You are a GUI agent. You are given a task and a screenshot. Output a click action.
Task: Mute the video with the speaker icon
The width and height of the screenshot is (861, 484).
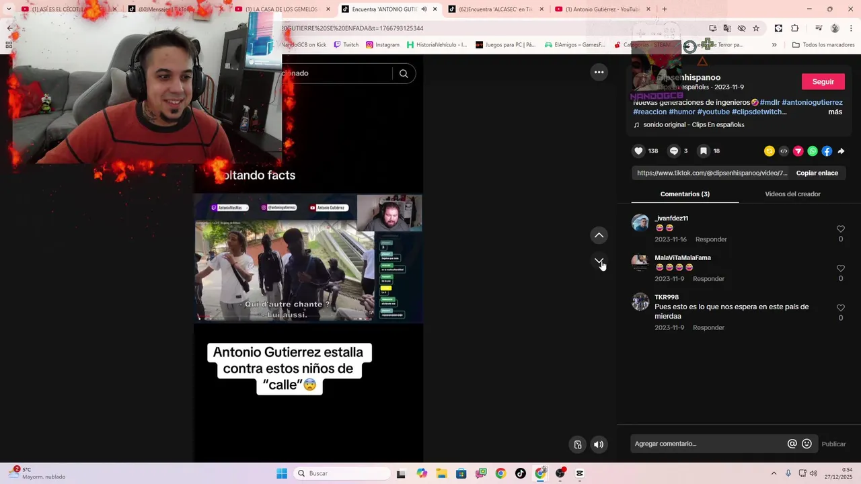pos(599,444)
